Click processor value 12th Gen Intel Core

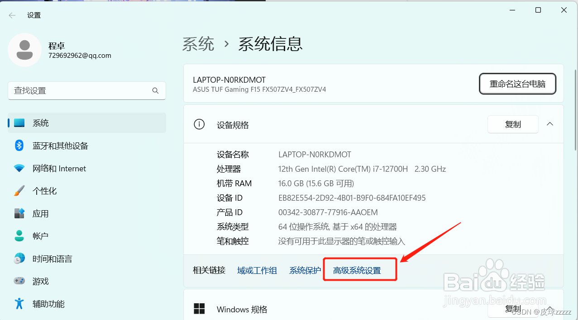coord(362,169)
